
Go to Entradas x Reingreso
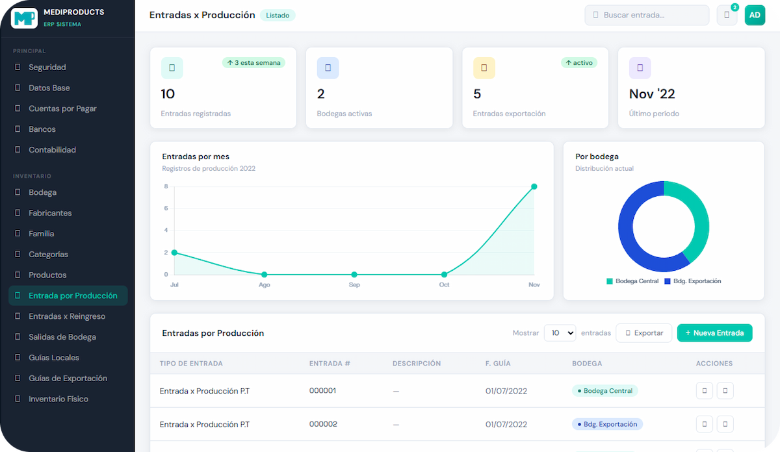click(x=68, y=316)
